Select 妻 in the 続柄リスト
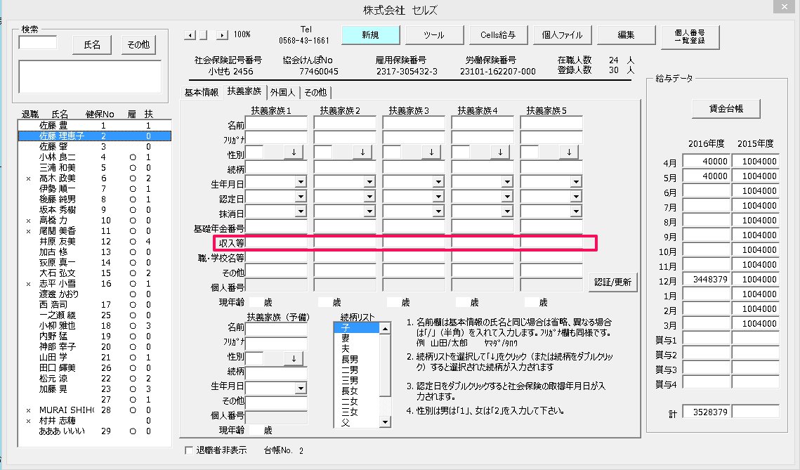The width and height of the screenshot is (800, 470). 357,339
